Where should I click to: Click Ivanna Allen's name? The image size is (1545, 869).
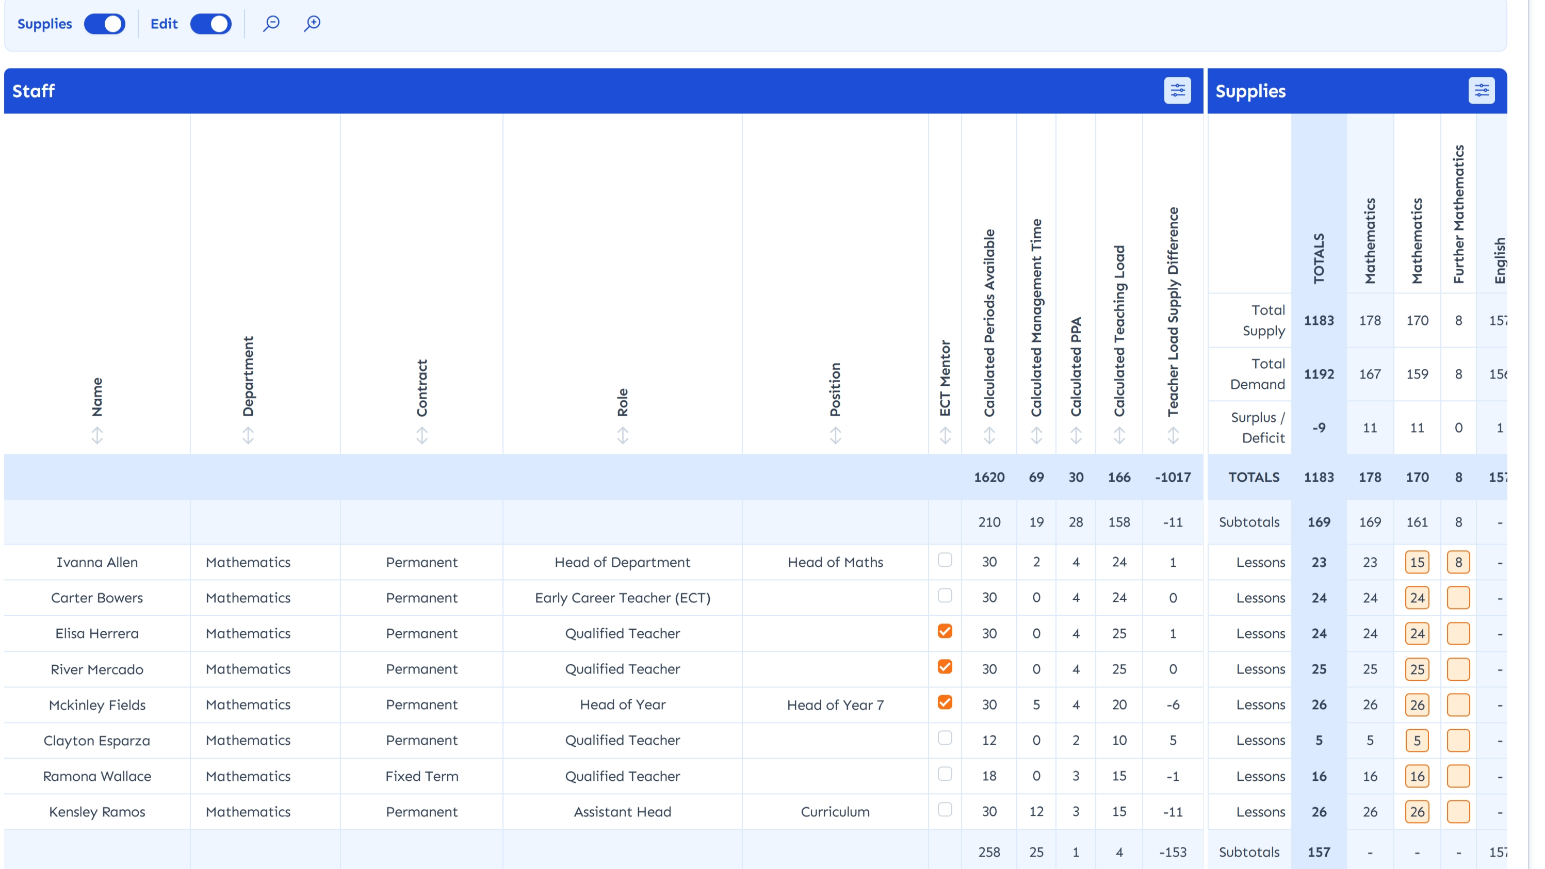96,562
